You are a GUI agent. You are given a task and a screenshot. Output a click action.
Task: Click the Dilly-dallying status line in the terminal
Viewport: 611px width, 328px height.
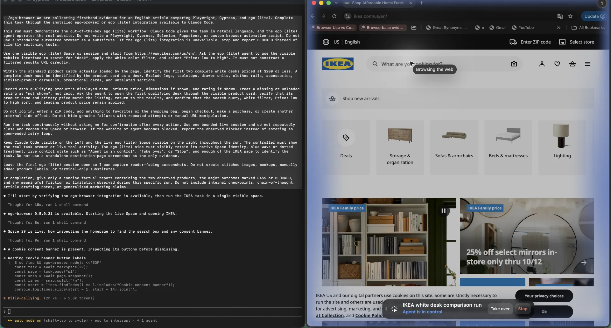click(x=49, y=298)
